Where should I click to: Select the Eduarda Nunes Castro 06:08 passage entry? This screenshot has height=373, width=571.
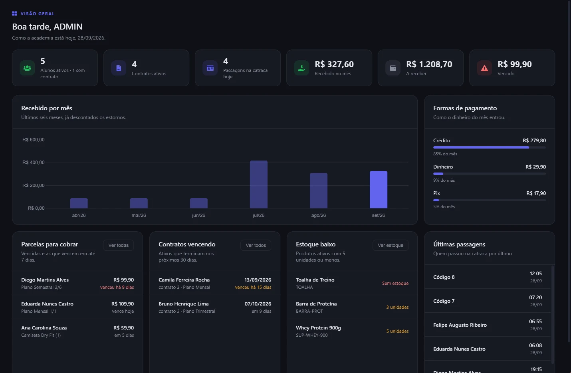tap(488, 349)
